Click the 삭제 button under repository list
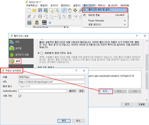Screen dimensions: 149x125 tap(135, 91)
